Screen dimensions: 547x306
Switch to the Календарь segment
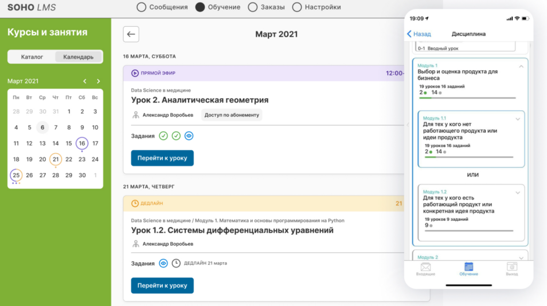(79, 57)
